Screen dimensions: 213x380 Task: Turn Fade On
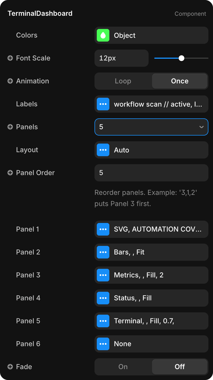[x=123, y=367]
